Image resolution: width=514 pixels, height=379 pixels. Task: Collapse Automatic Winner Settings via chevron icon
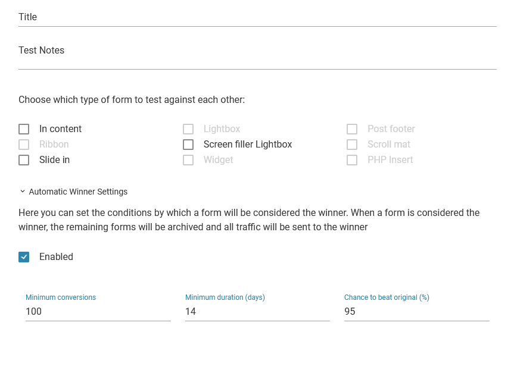tap(23, 192)
